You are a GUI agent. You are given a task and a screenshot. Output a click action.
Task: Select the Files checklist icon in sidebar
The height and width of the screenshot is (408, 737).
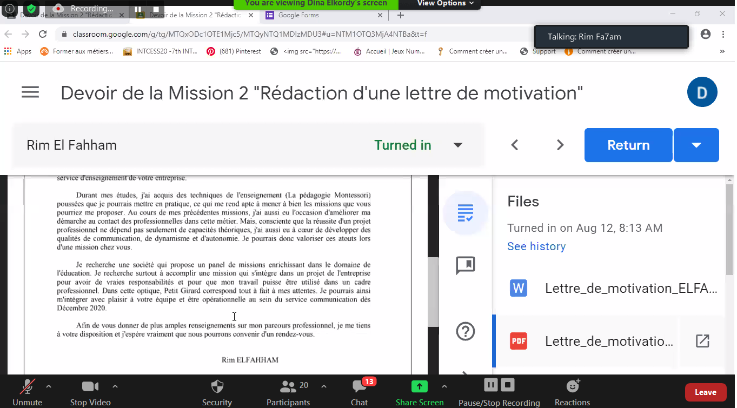(465, 212)
